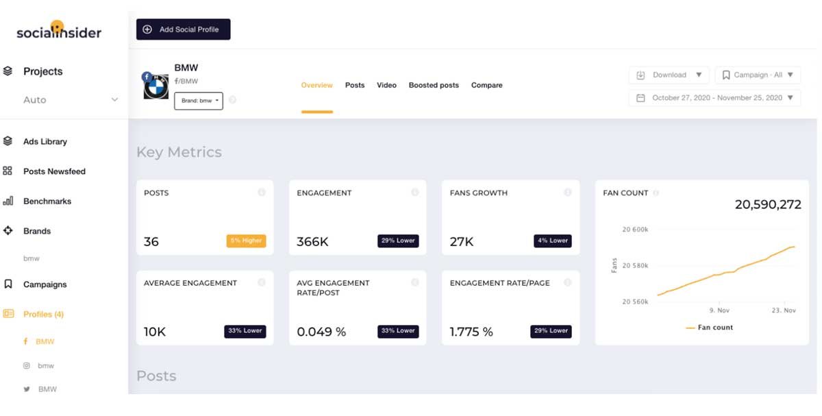Expand the Auto project dropdown
Screen dimensions: 822x416
click(x=114, y=100)
